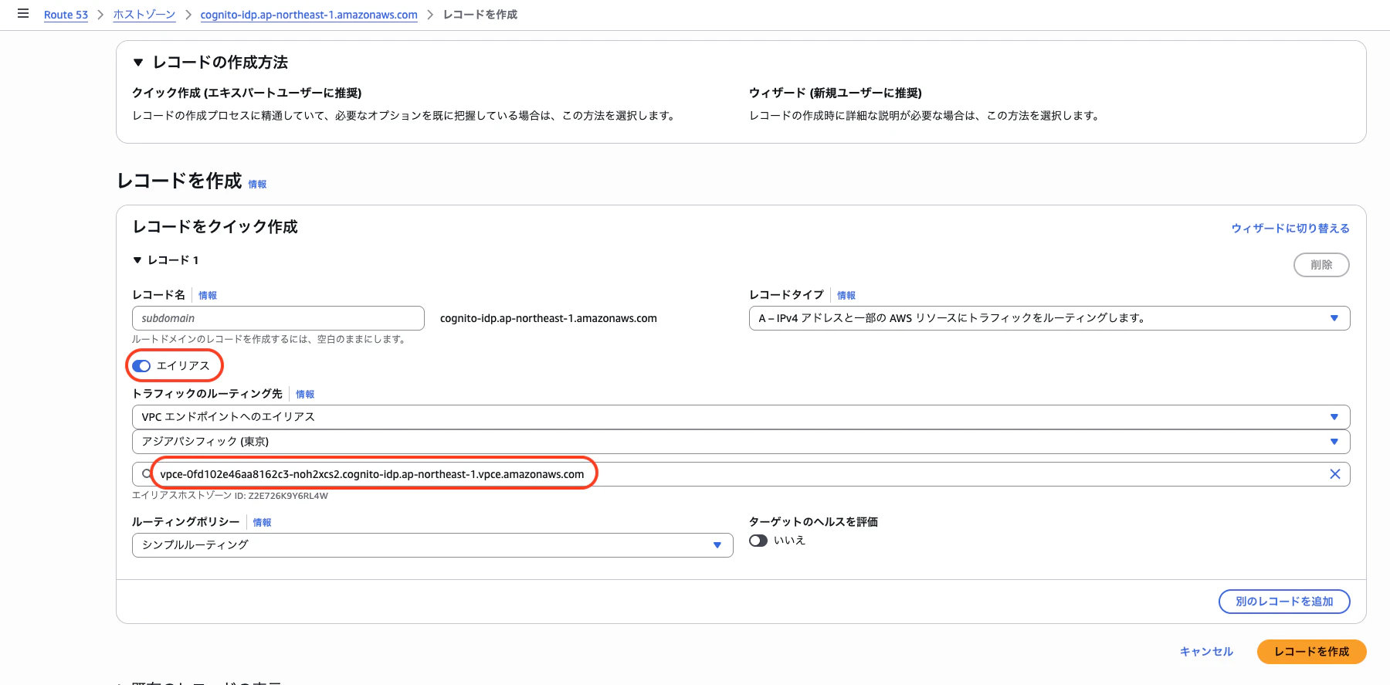Viewport: 1390px width, 685px height.
Task: Collapse the レコード 1 section
Action: [x=137, y=260]
